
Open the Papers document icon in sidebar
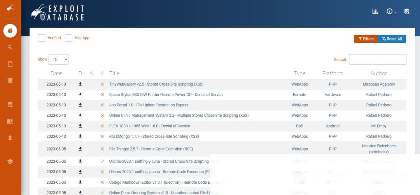tap(10, 64)
